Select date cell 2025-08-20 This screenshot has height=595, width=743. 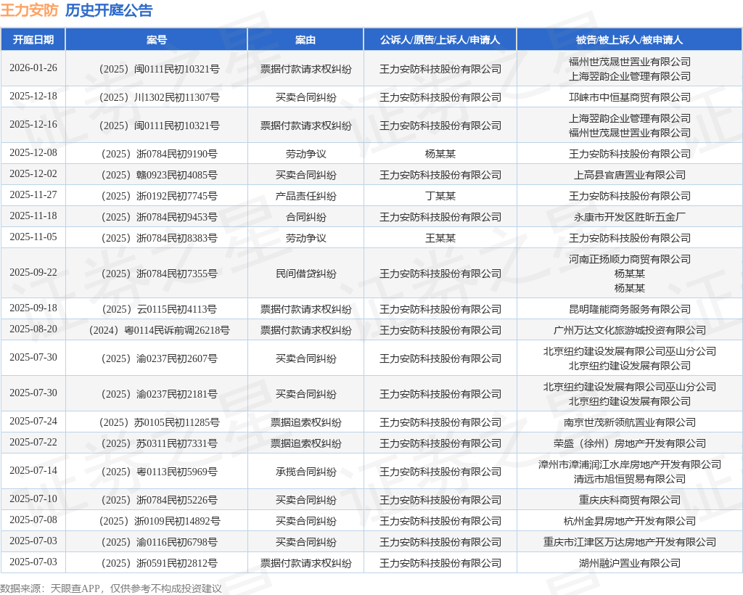coord(33,329)
